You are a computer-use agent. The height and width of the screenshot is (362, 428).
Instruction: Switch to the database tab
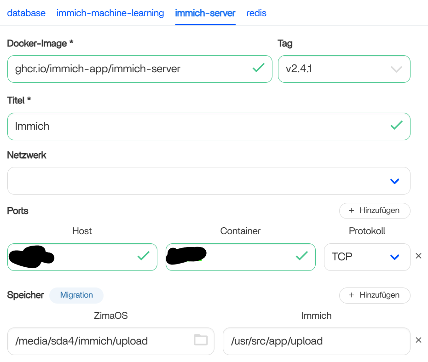pyautogui.click(x=26, y=13)
